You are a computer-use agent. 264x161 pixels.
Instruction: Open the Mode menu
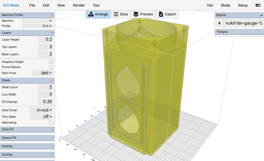pos(225,5)
